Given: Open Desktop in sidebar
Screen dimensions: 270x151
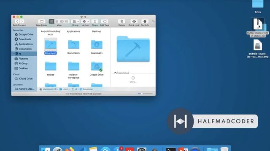Looking at the screenshot, I should click(24, 68).
